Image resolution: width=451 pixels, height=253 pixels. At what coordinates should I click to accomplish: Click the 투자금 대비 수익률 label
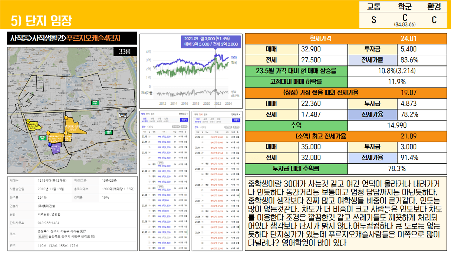[296, 169]
